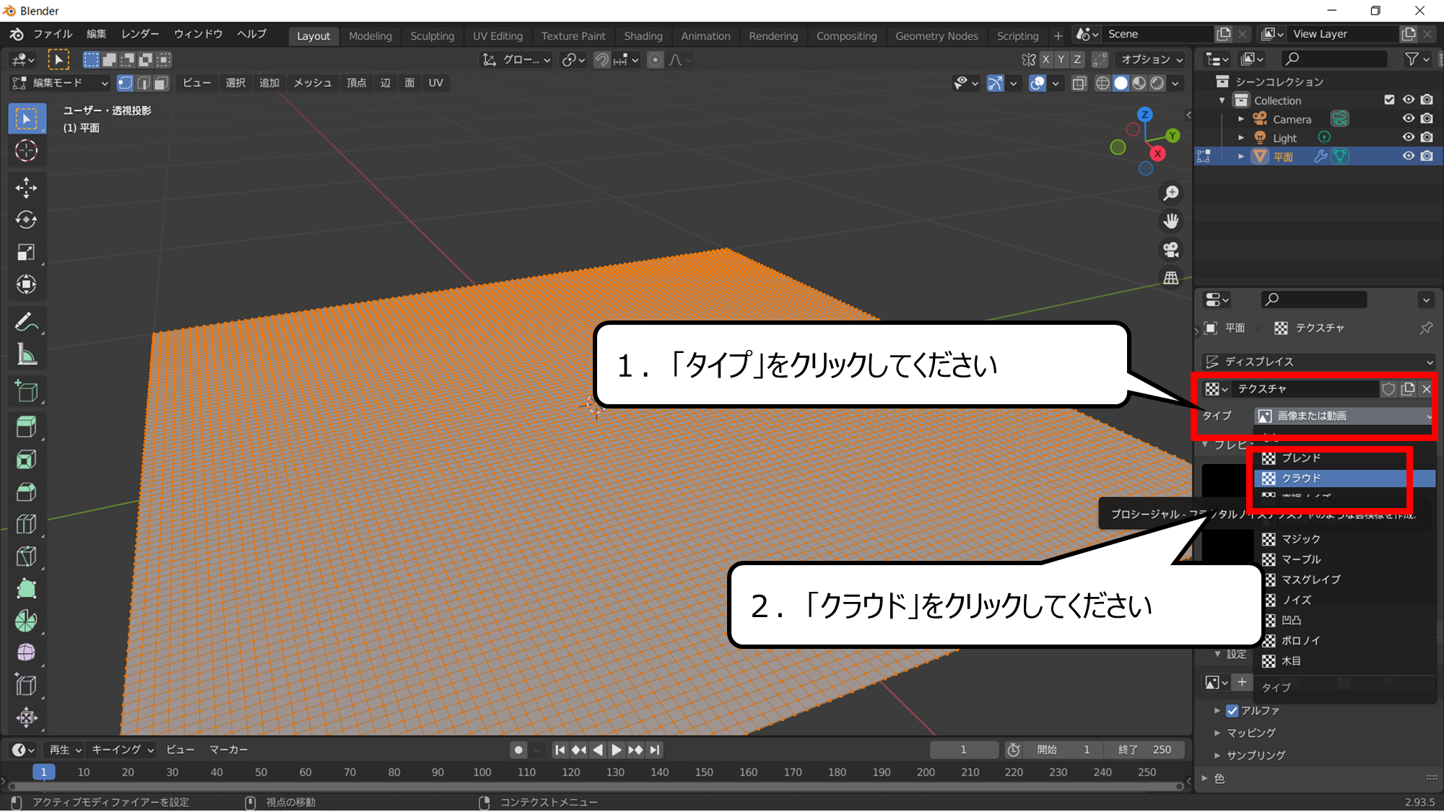Select the Transform tool
The image size is (1444, 812).
[27, 284]
